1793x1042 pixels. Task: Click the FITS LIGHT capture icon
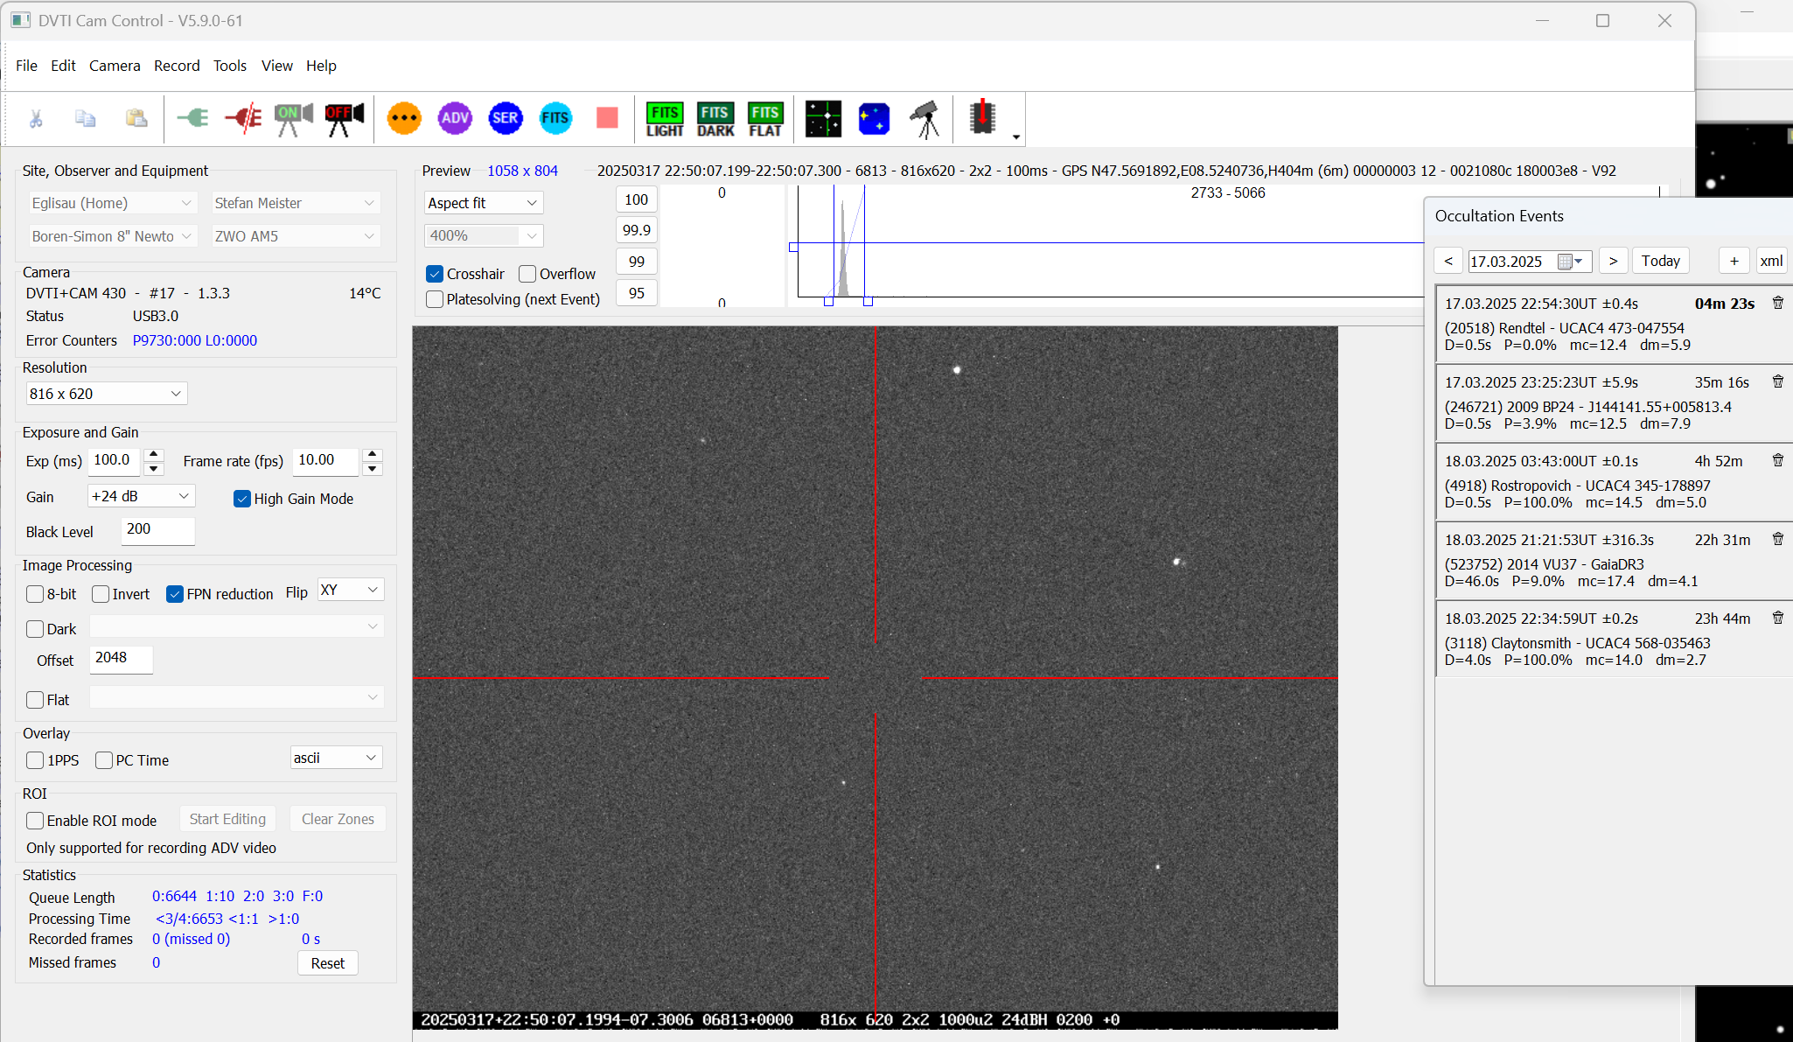(x=665, y=119)
